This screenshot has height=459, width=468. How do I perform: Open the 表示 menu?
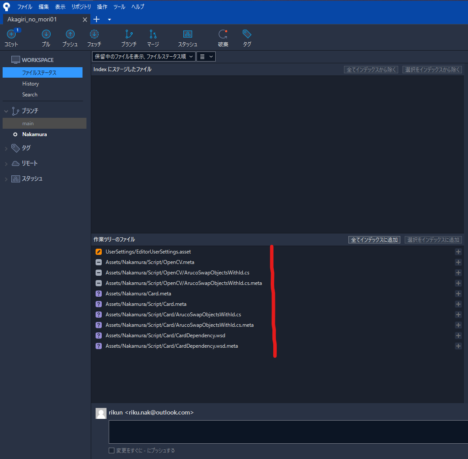point(60,7)
